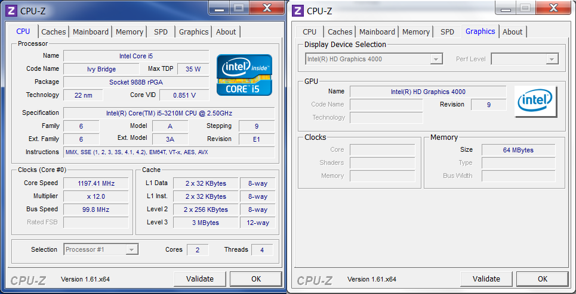Open Mainboard tab in right window
Viewport: 576px width, 294px height.
pos(377,32)
